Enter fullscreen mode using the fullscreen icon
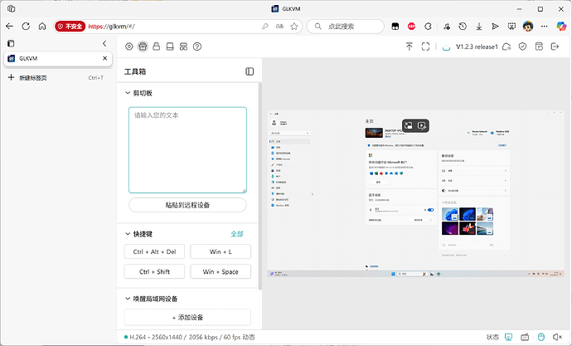This screenshot has width=572, height=346. click(x=426, y=46)
